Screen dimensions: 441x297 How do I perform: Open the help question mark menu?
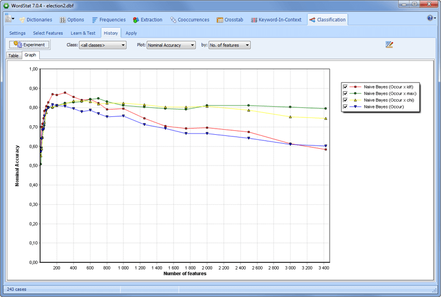(x=430, y=18)
